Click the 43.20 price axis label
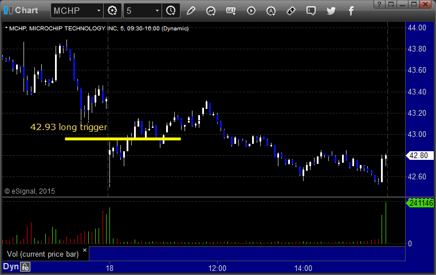 pyautogui.click(x=417, y=113)
